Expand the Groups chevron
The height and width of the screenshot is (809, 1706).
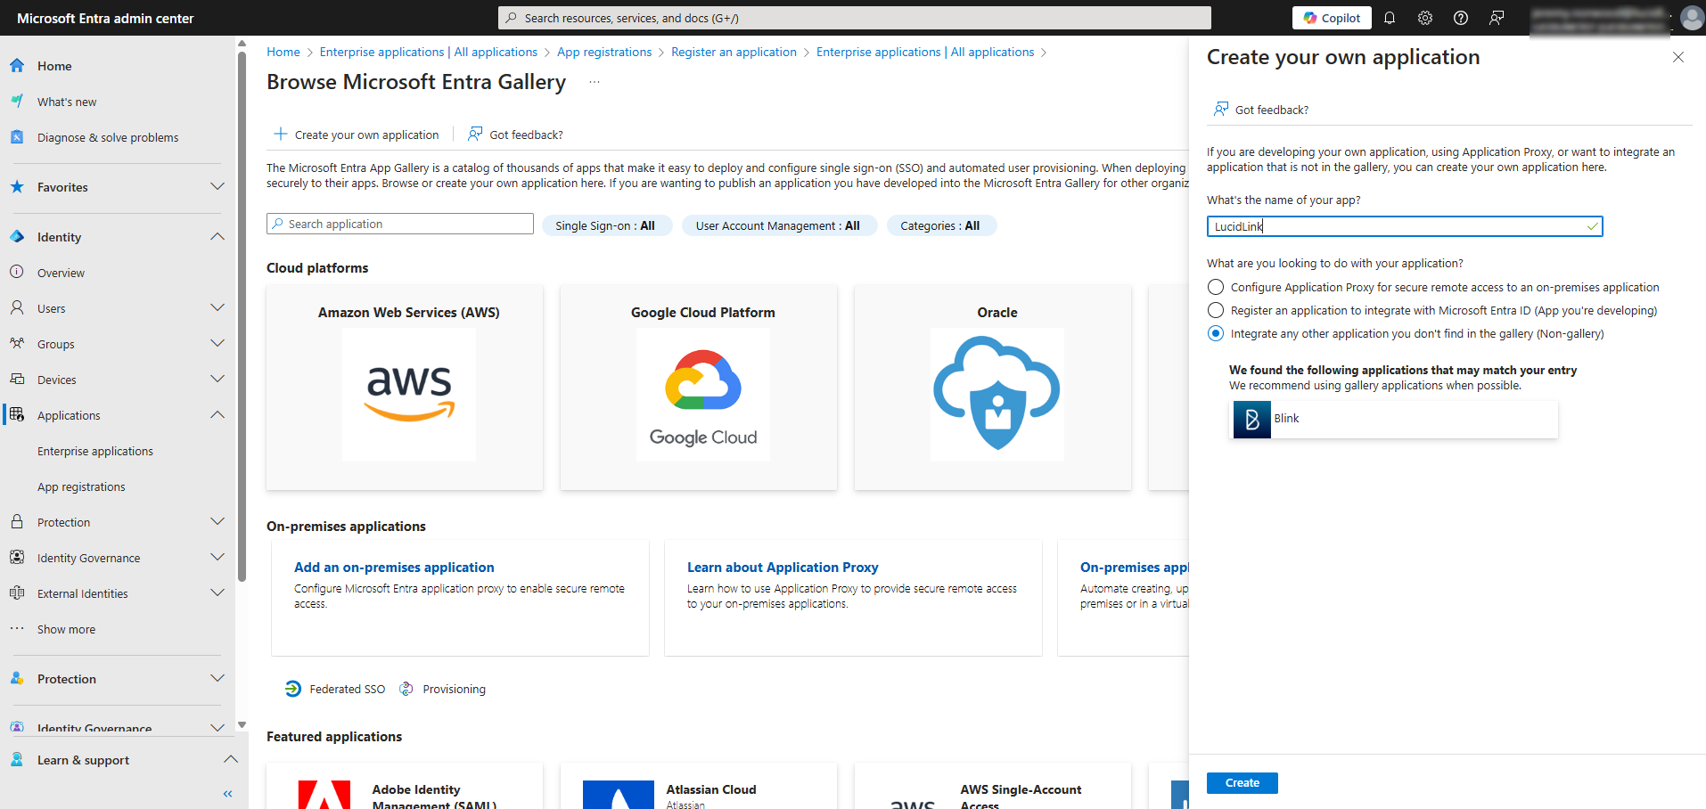coord(217,343)
